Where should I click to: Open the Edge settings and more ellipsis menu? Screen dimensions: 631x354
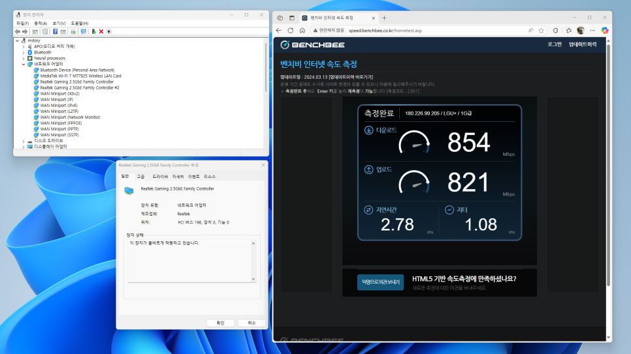[x=592, y=31]
